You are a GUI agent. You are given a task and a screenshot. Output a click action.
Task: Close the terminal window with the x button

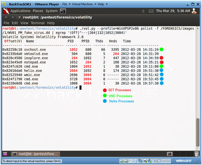19,17
